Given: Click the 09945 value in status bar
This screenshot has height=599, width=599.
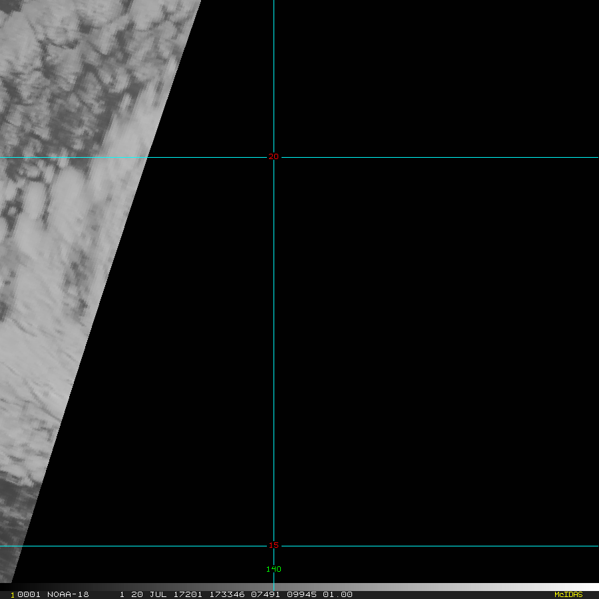Looking at the screenshot, I should click(303, 594).
